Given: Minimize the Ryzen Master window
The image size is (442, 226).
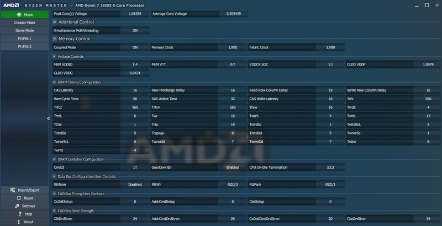Looking at the screenshot, I should click(417, 6).
